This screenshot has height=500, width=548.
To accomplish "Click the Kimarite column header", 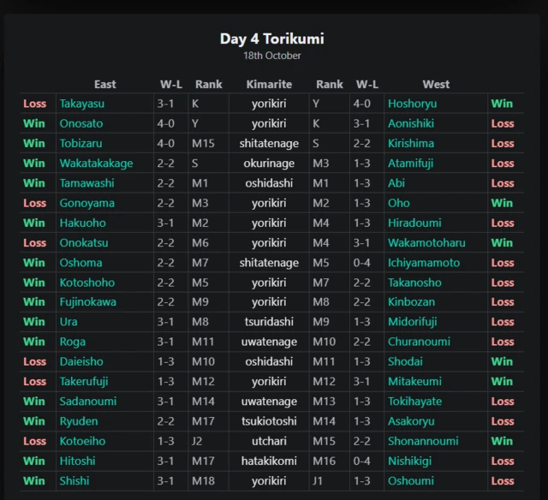I will point(269,84).
